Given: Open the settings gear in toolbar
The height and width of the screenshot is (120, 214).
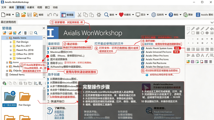Looking at the screenshot, I should [99, 15].
